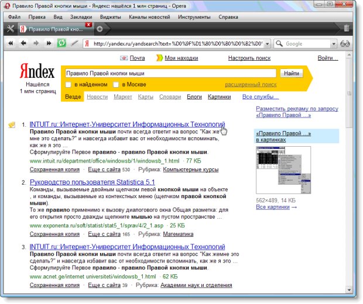Open the Каналы новостей menu
The width and height of the screenshot is (363, 304).
point(149,17)
